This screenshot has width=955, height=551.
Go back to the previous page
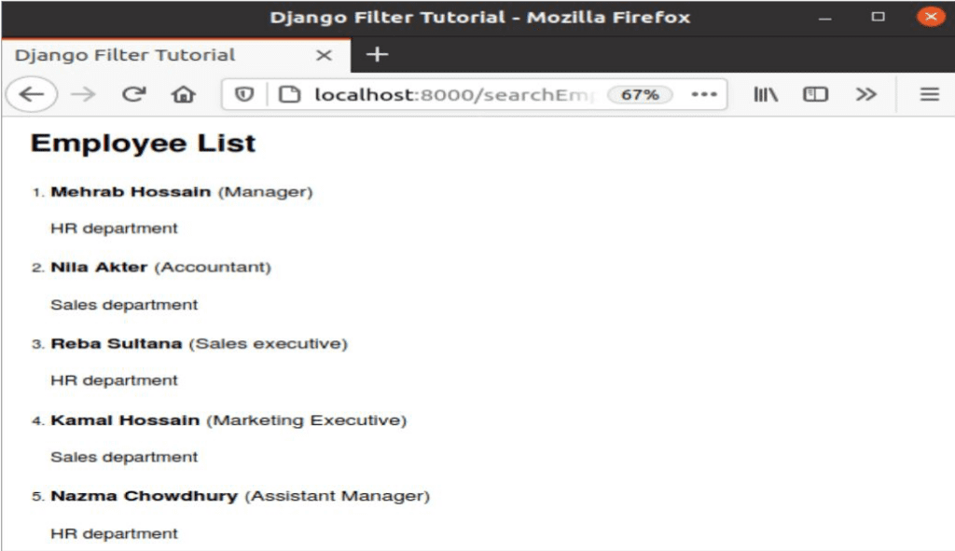[x=32, y=94]
